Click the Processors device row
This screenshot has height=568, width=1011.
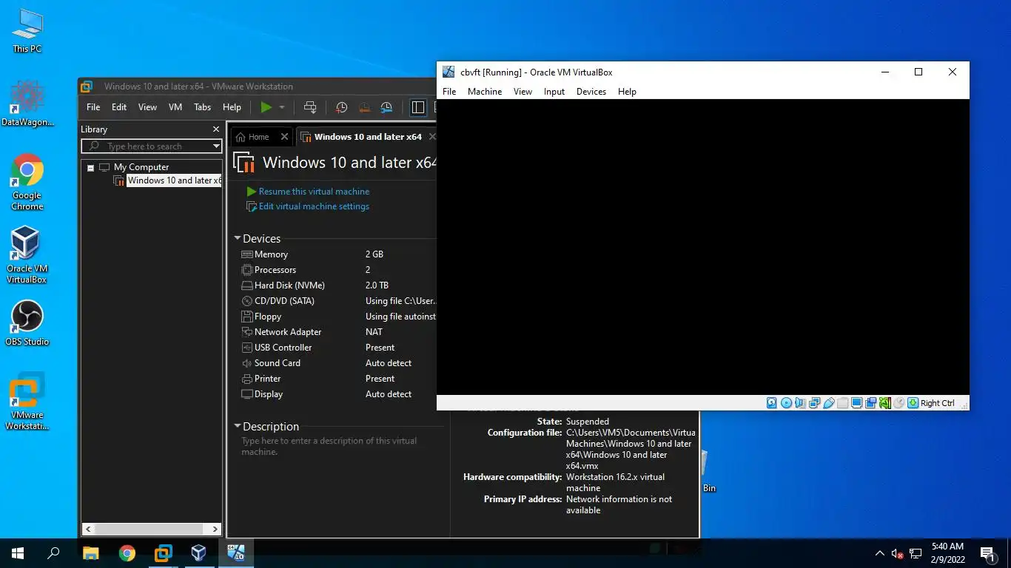339,270
